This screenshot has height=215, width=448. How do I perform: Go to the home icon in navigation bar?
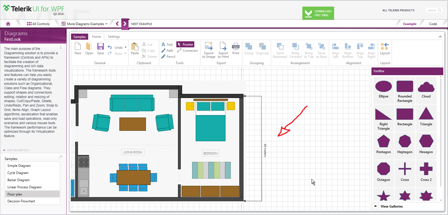tap(8, 24)
